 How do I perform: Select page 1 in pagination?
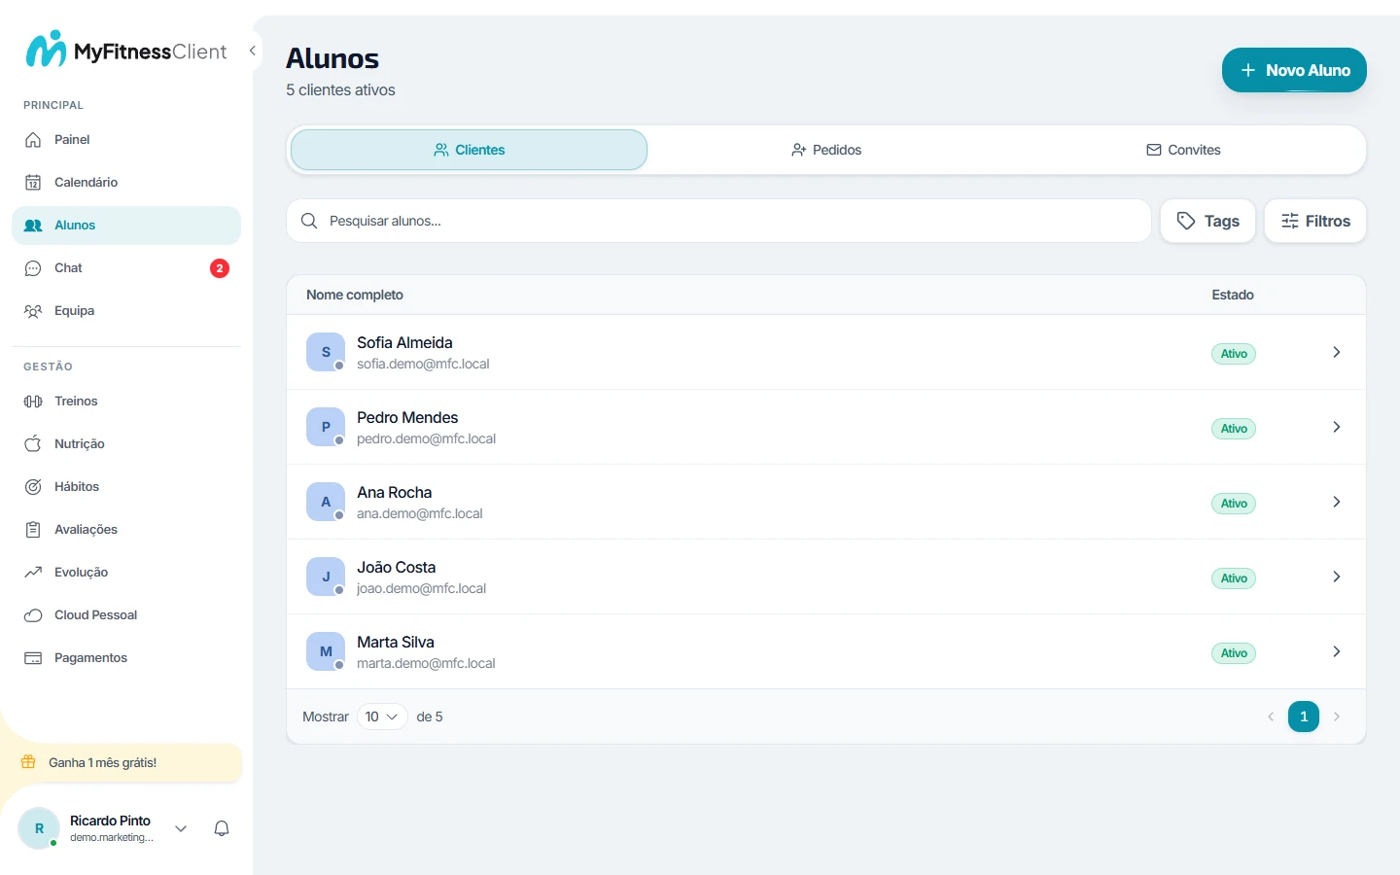tap(1304, 717)
